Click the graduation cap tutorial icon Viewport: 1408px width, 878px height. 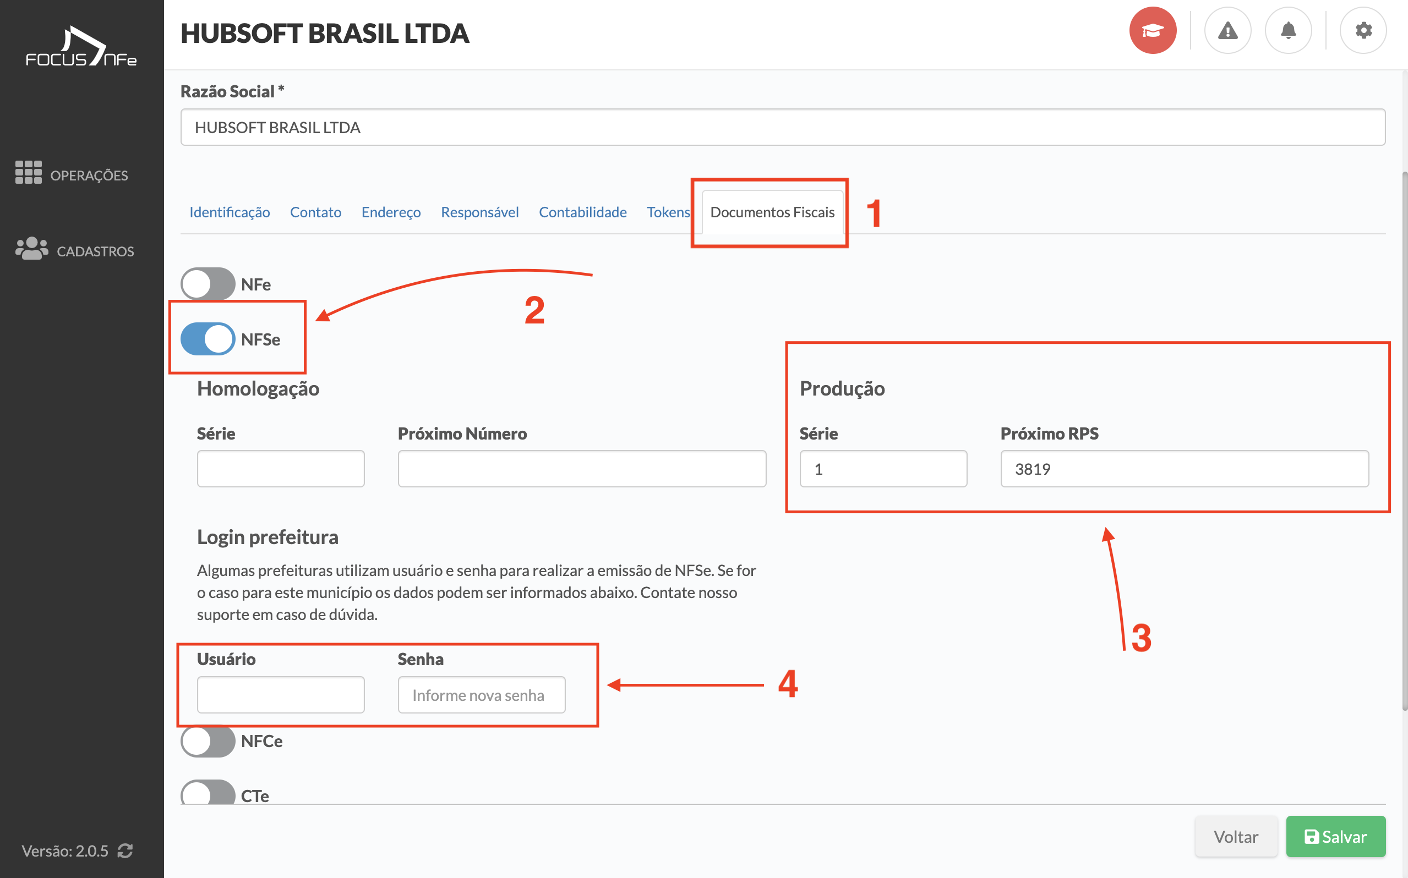1153,31
